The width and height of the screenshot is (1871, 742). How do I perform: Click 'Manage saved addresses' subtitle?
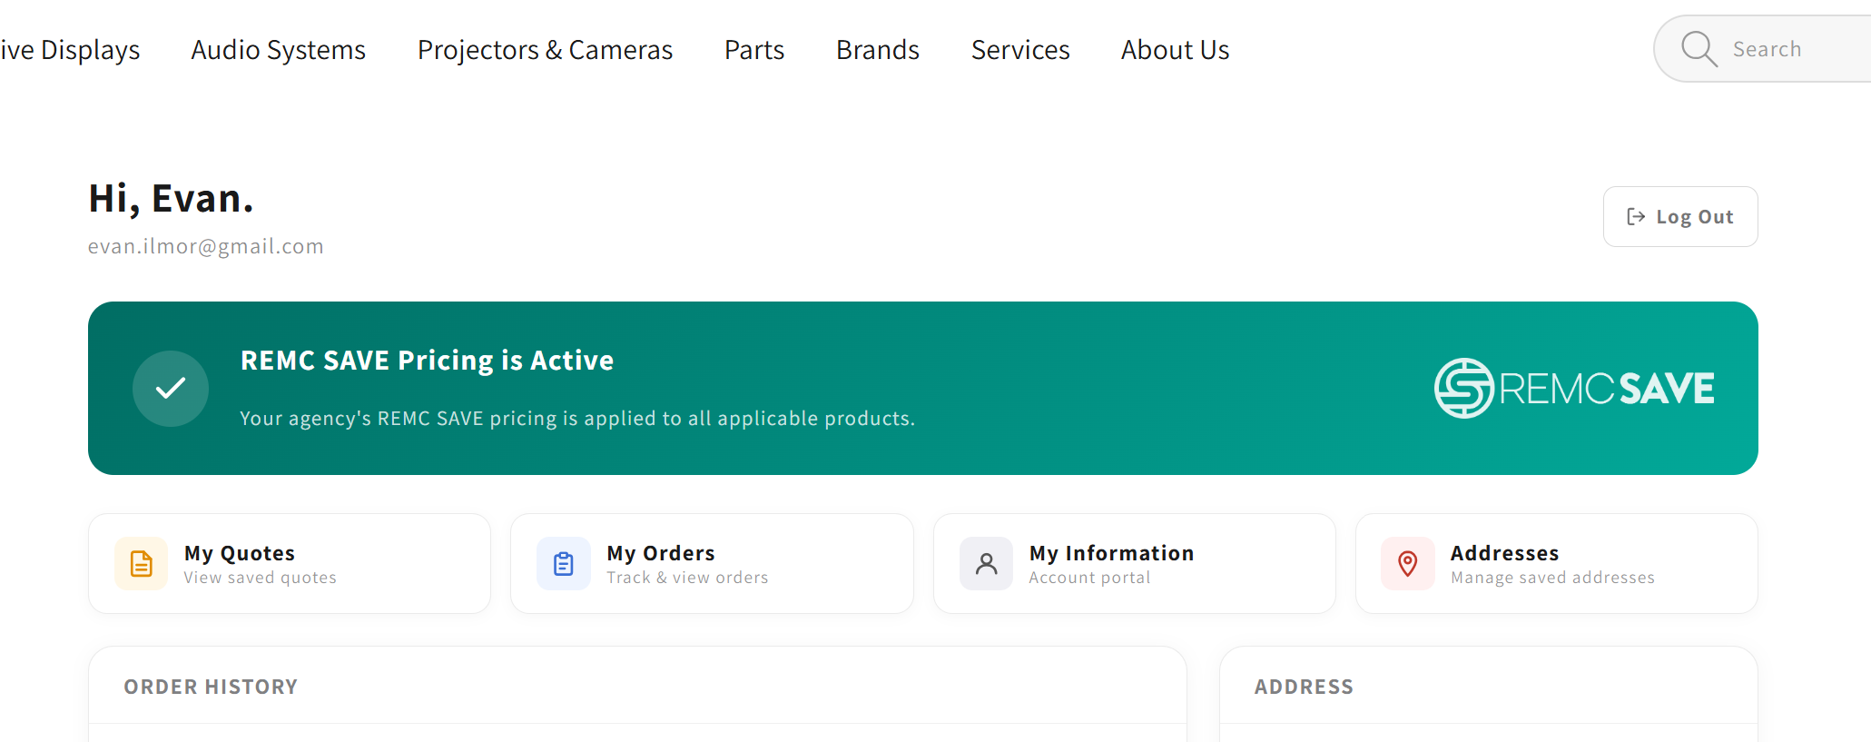pos(1552,578)
